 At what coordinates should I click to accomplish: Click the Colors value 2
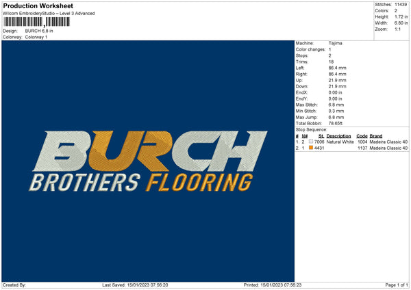(396, 11)
